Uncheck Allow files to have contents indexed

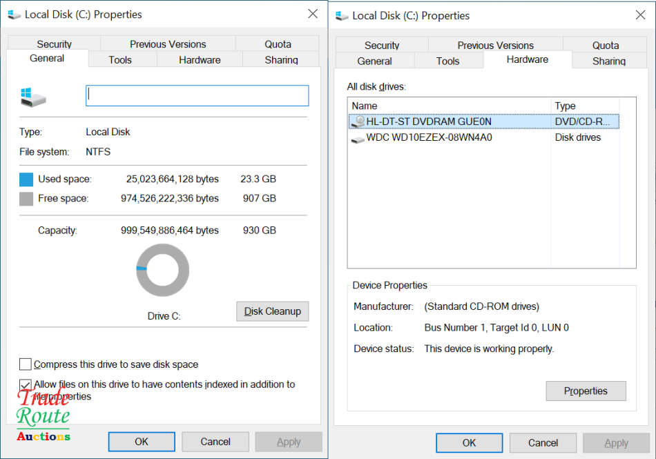point(26,384)
